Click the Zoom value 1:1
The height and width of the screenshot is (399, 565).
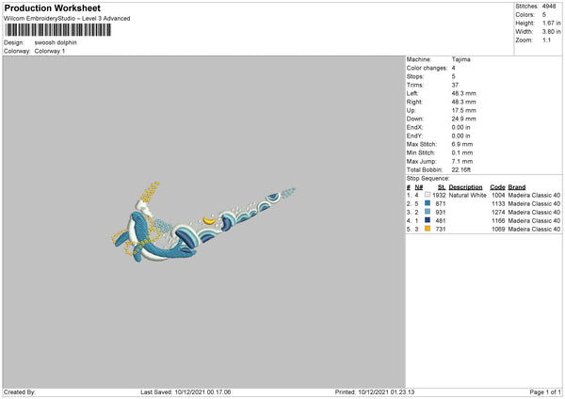[x=546, y=40]
